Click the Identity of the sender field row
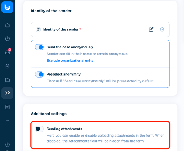The height and width of the screenshot is (151, 184). (x=100, y=29)
